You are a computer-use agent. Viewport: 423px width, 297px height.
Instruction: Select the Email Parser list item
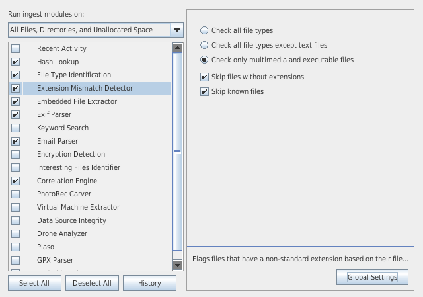point(58,141)
